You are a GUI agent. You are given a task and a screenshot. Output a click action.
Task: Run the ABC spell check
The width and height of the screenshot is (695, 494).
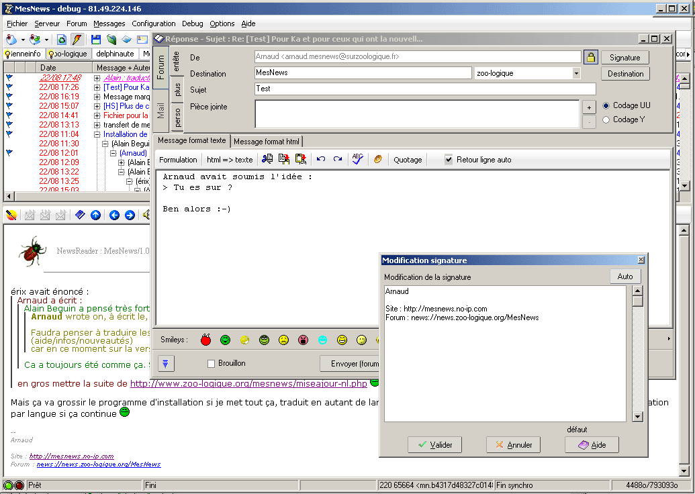point(358,158)
